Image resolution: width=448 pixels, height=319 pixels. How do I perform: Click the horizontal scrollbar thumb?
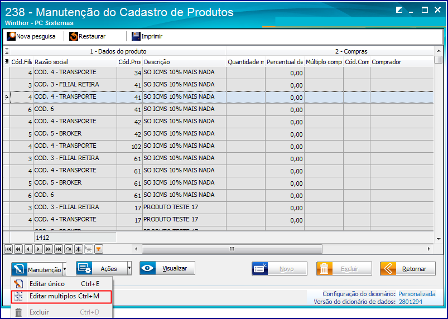coord(232,249)
